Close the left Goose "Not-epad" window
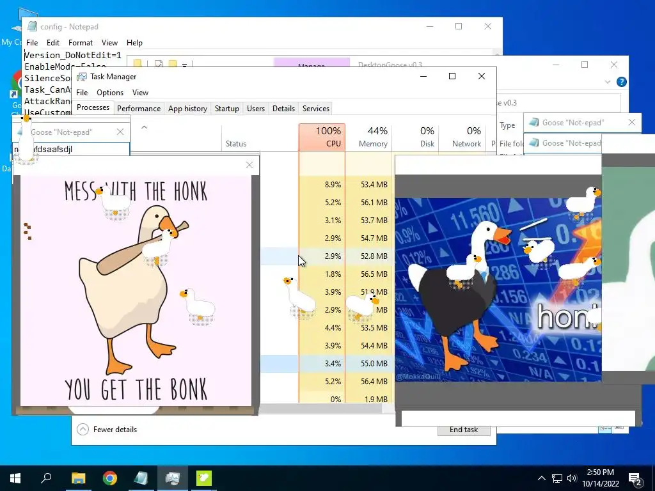The width and height of the screenshot is (655, 491). point(120,132)
